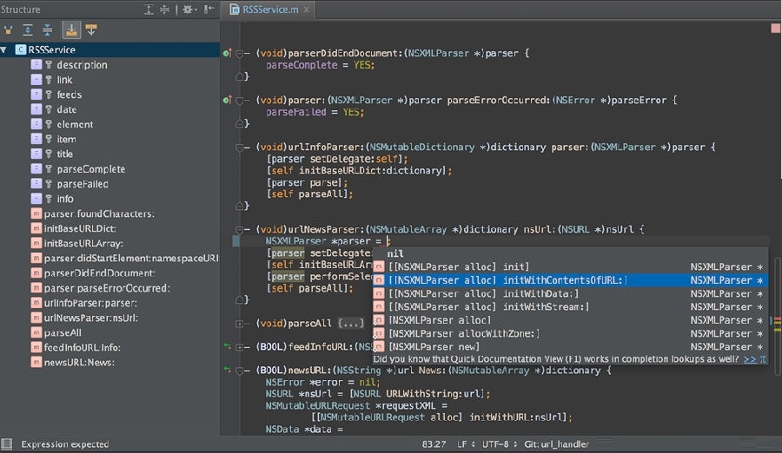Collapse the newsURL:News: method fold
The height and width of the screenshot is (453, 782).
(x=240, y=371)
